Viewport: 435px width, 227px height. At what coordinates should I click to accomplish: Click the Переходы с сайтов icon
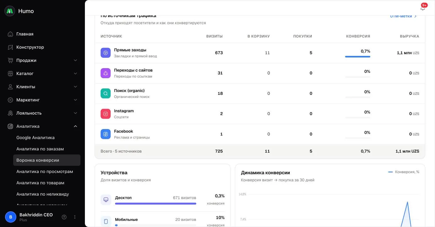click(106, 73)
